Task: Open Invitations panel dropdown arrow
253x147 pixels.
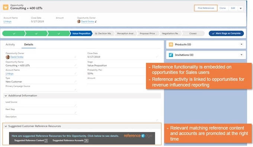Action: 241,55
